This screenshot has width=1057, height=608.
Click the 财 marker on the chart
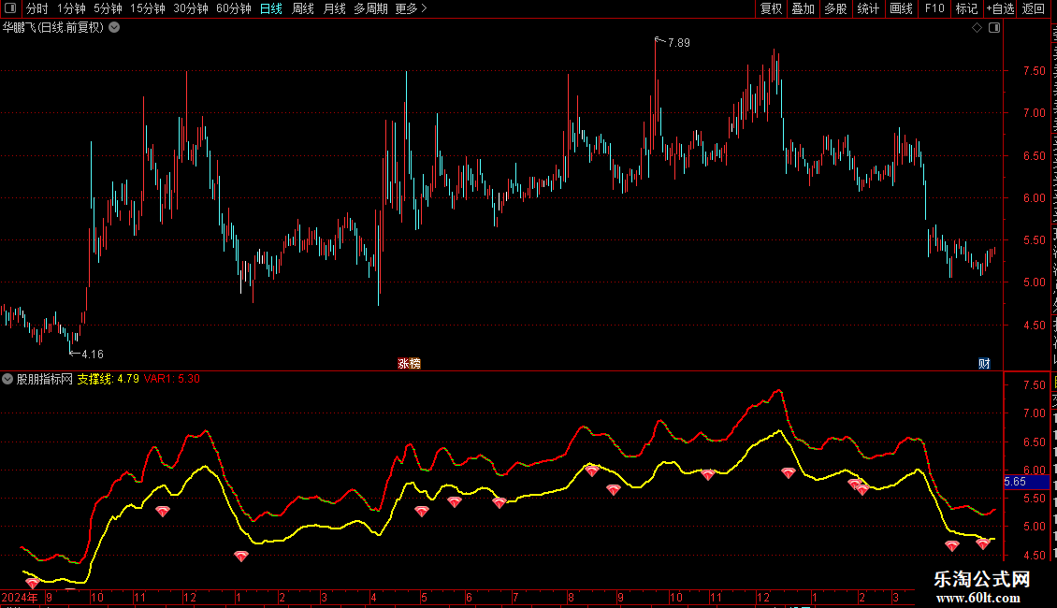click(x=984, y=364)
